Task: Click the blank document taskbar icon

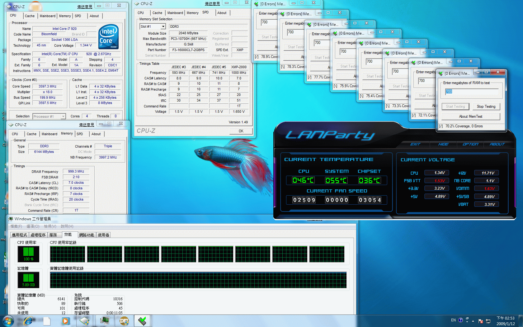Action: [47, 321]
